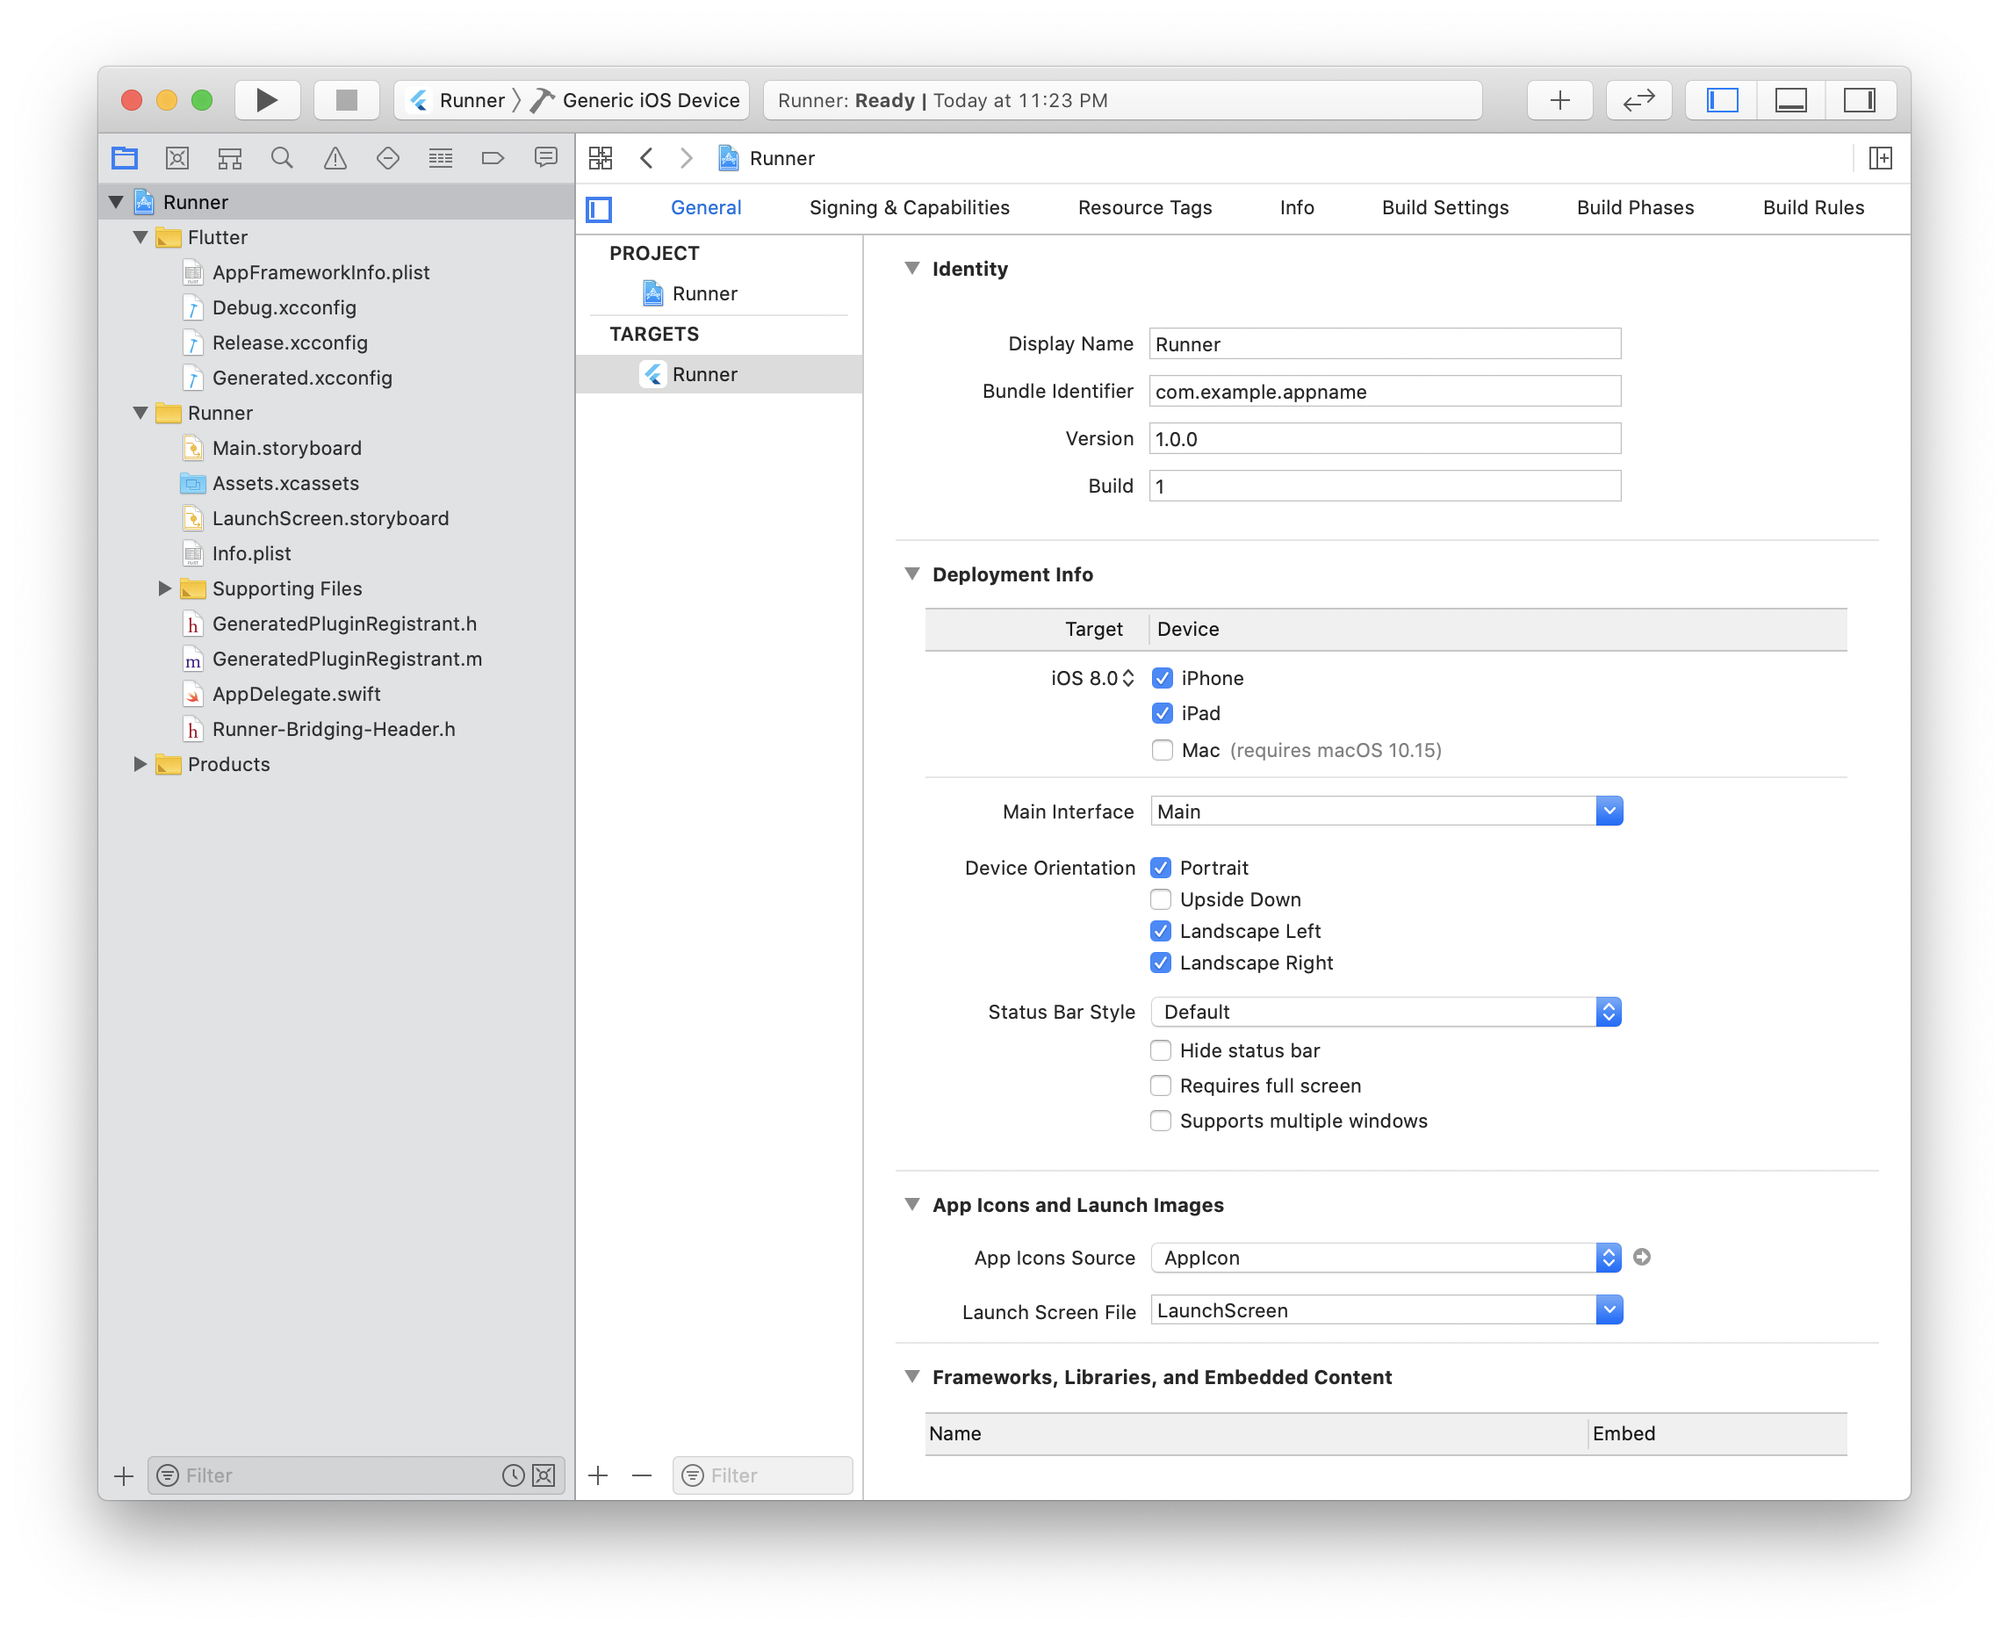Open the Library with the plus button

coord(1559,100)
